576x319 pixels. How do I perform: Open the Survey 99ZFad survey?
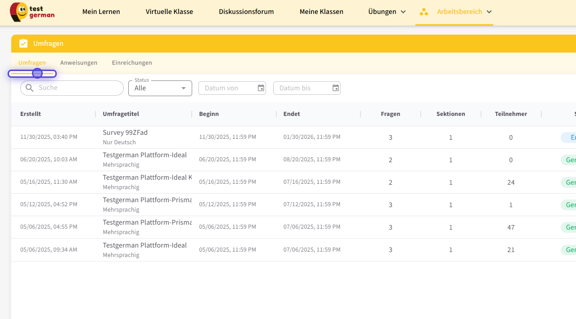tap(125, 133)
